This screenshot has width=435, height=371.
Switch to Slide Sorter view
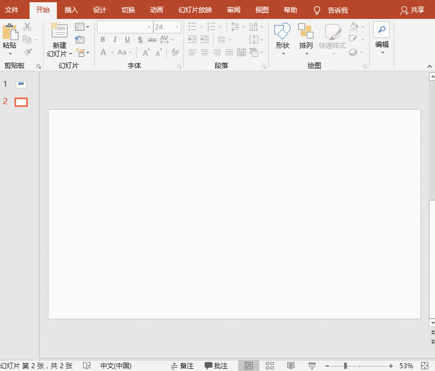point(270,366)
